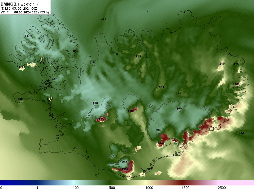Click the 611 value label
The width and height of the screenshot is (254, 190).
click(180, 93)
